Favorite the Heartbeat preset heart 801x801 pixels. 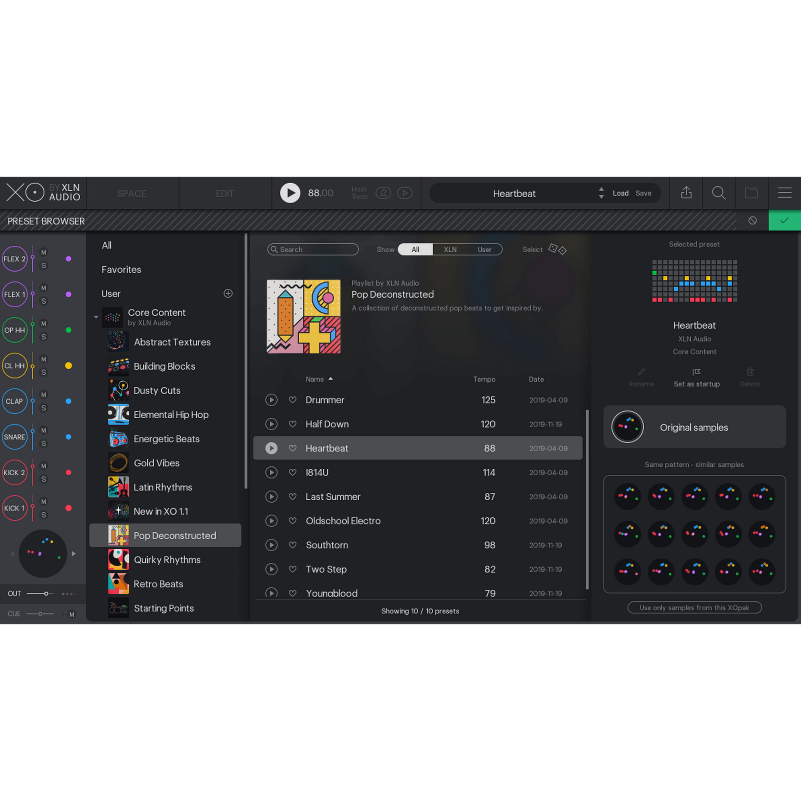(293, 448)
